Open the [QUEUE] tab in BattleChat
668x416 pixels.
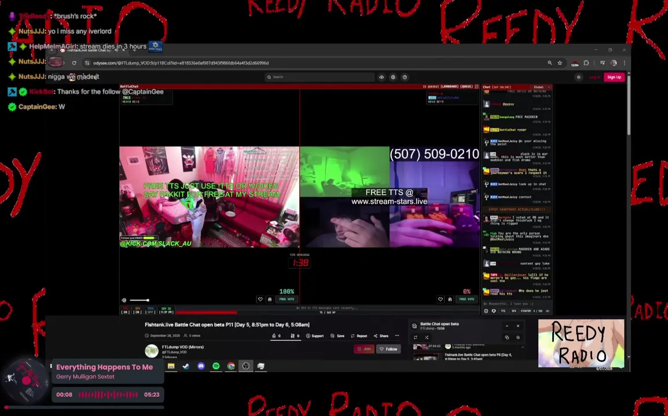click(467, 86)
